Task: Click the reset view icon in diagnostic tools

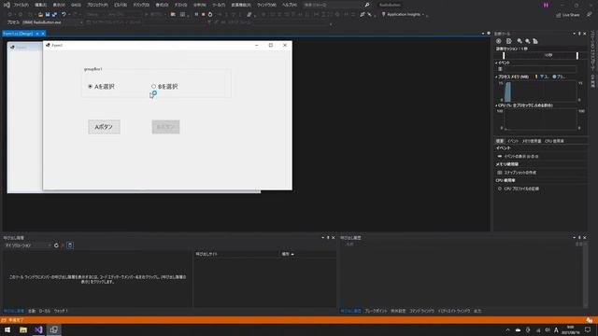Action: [x=535, y=41]
